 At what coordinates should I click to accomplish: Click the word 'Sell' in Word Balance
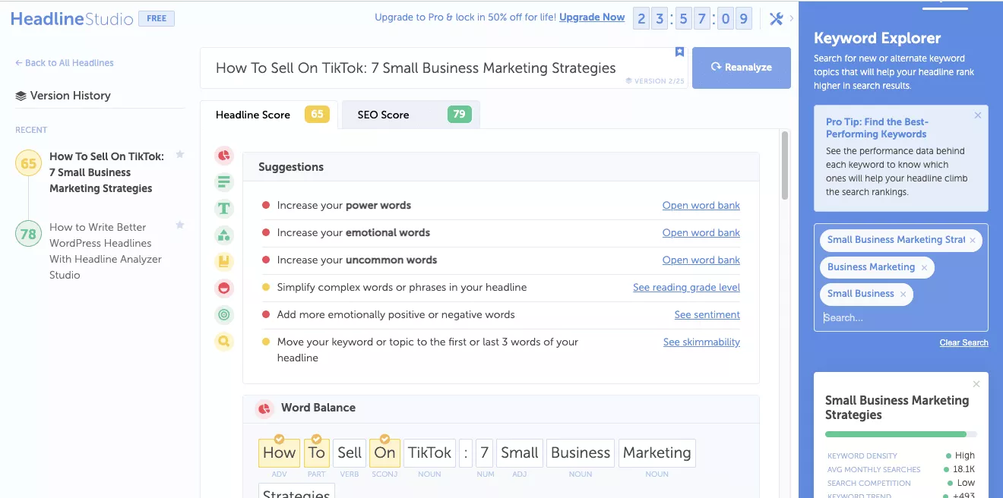pos(350,452)
